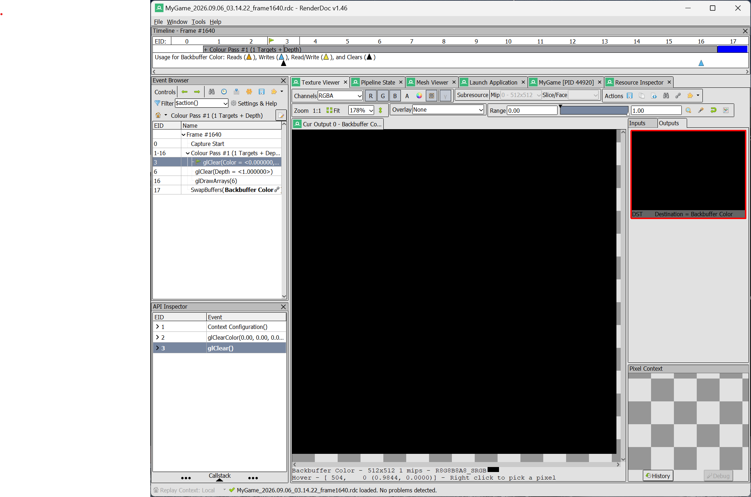Switch to the Mesh Viewer tab
The image size is (751, 497).
tap(432, 82)
